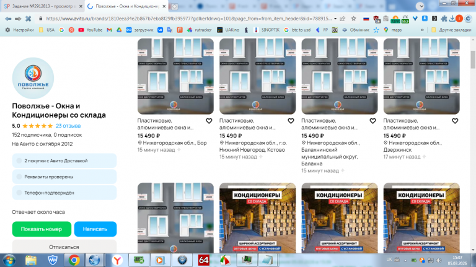Switch keyboard layout via UK language indicator
Image resolution: width=476 pixels, height=267 pixels.
[x=389, y=260]
